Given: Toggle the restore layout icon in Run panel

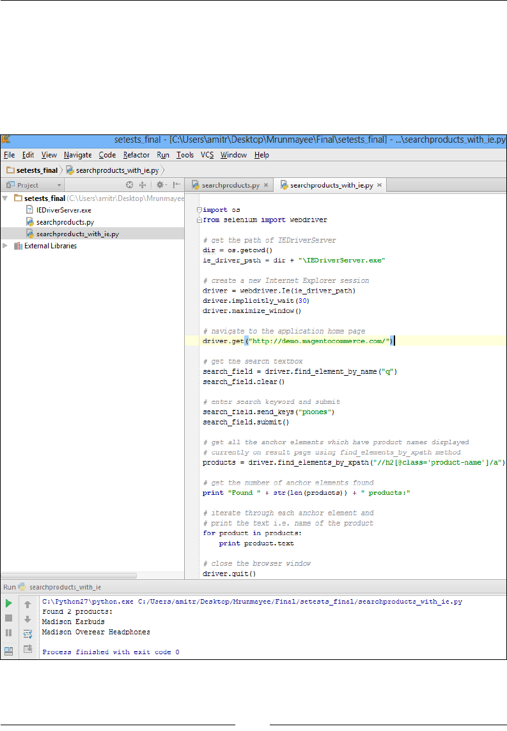Looking at the screenshot, I should click(x=9, y=650).
